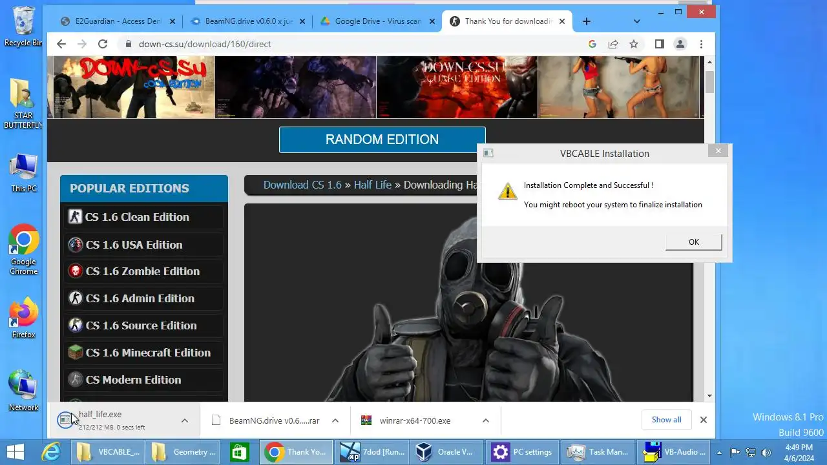Click the page scrollbar up arrow

coord(709,62)
